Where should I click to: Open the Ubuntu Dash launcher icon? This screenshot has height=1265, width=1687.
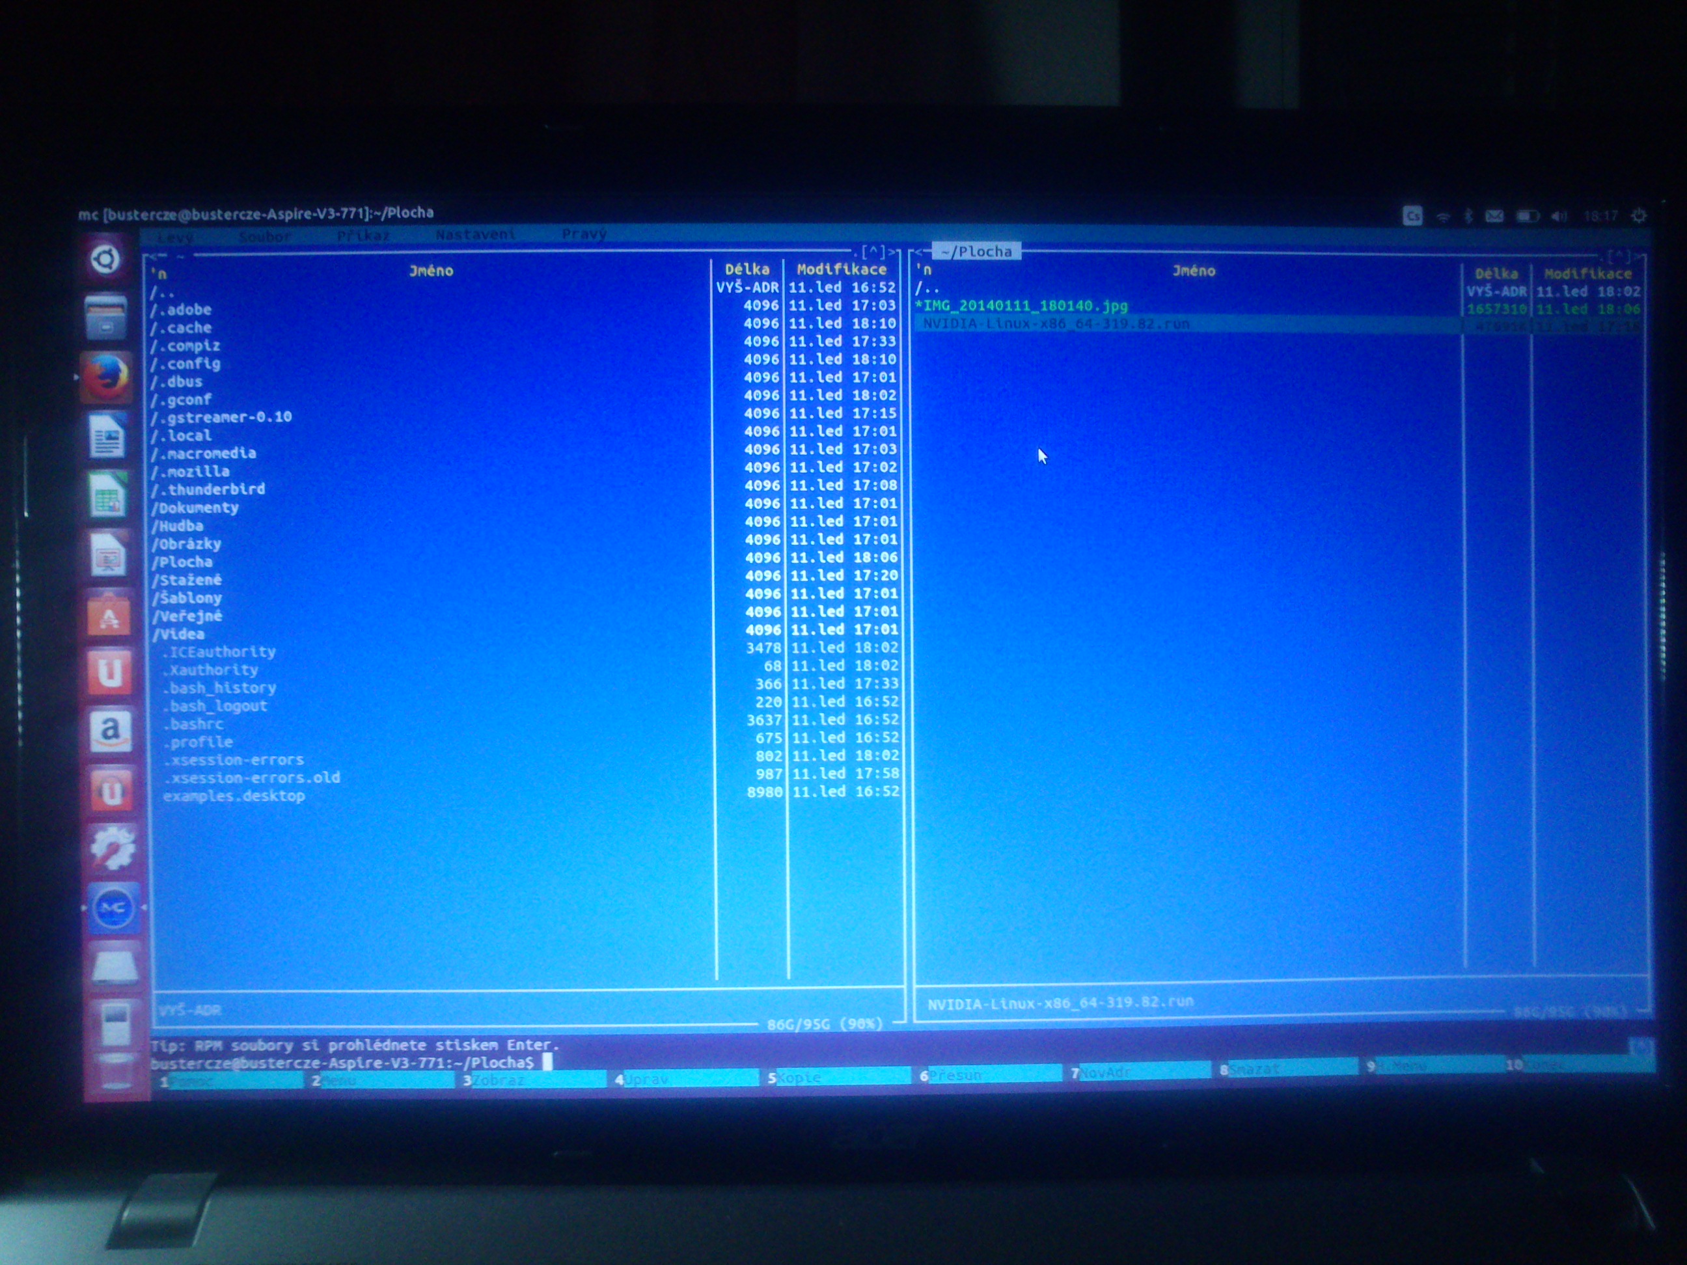(105, 259)
